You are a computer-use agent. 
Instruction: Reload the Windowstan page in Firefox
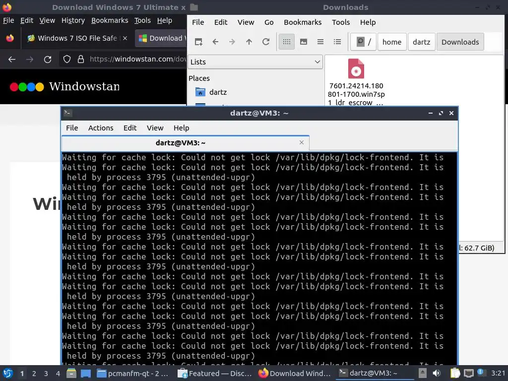coord(48,60)
